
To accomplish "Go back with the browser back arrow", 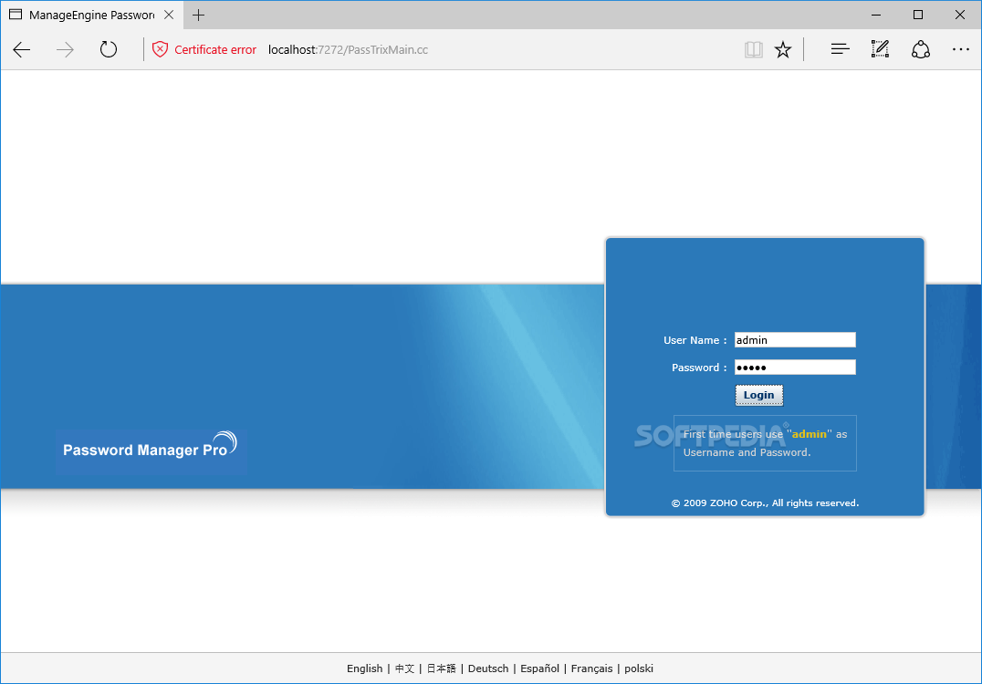I will click(x=21, y=49).
